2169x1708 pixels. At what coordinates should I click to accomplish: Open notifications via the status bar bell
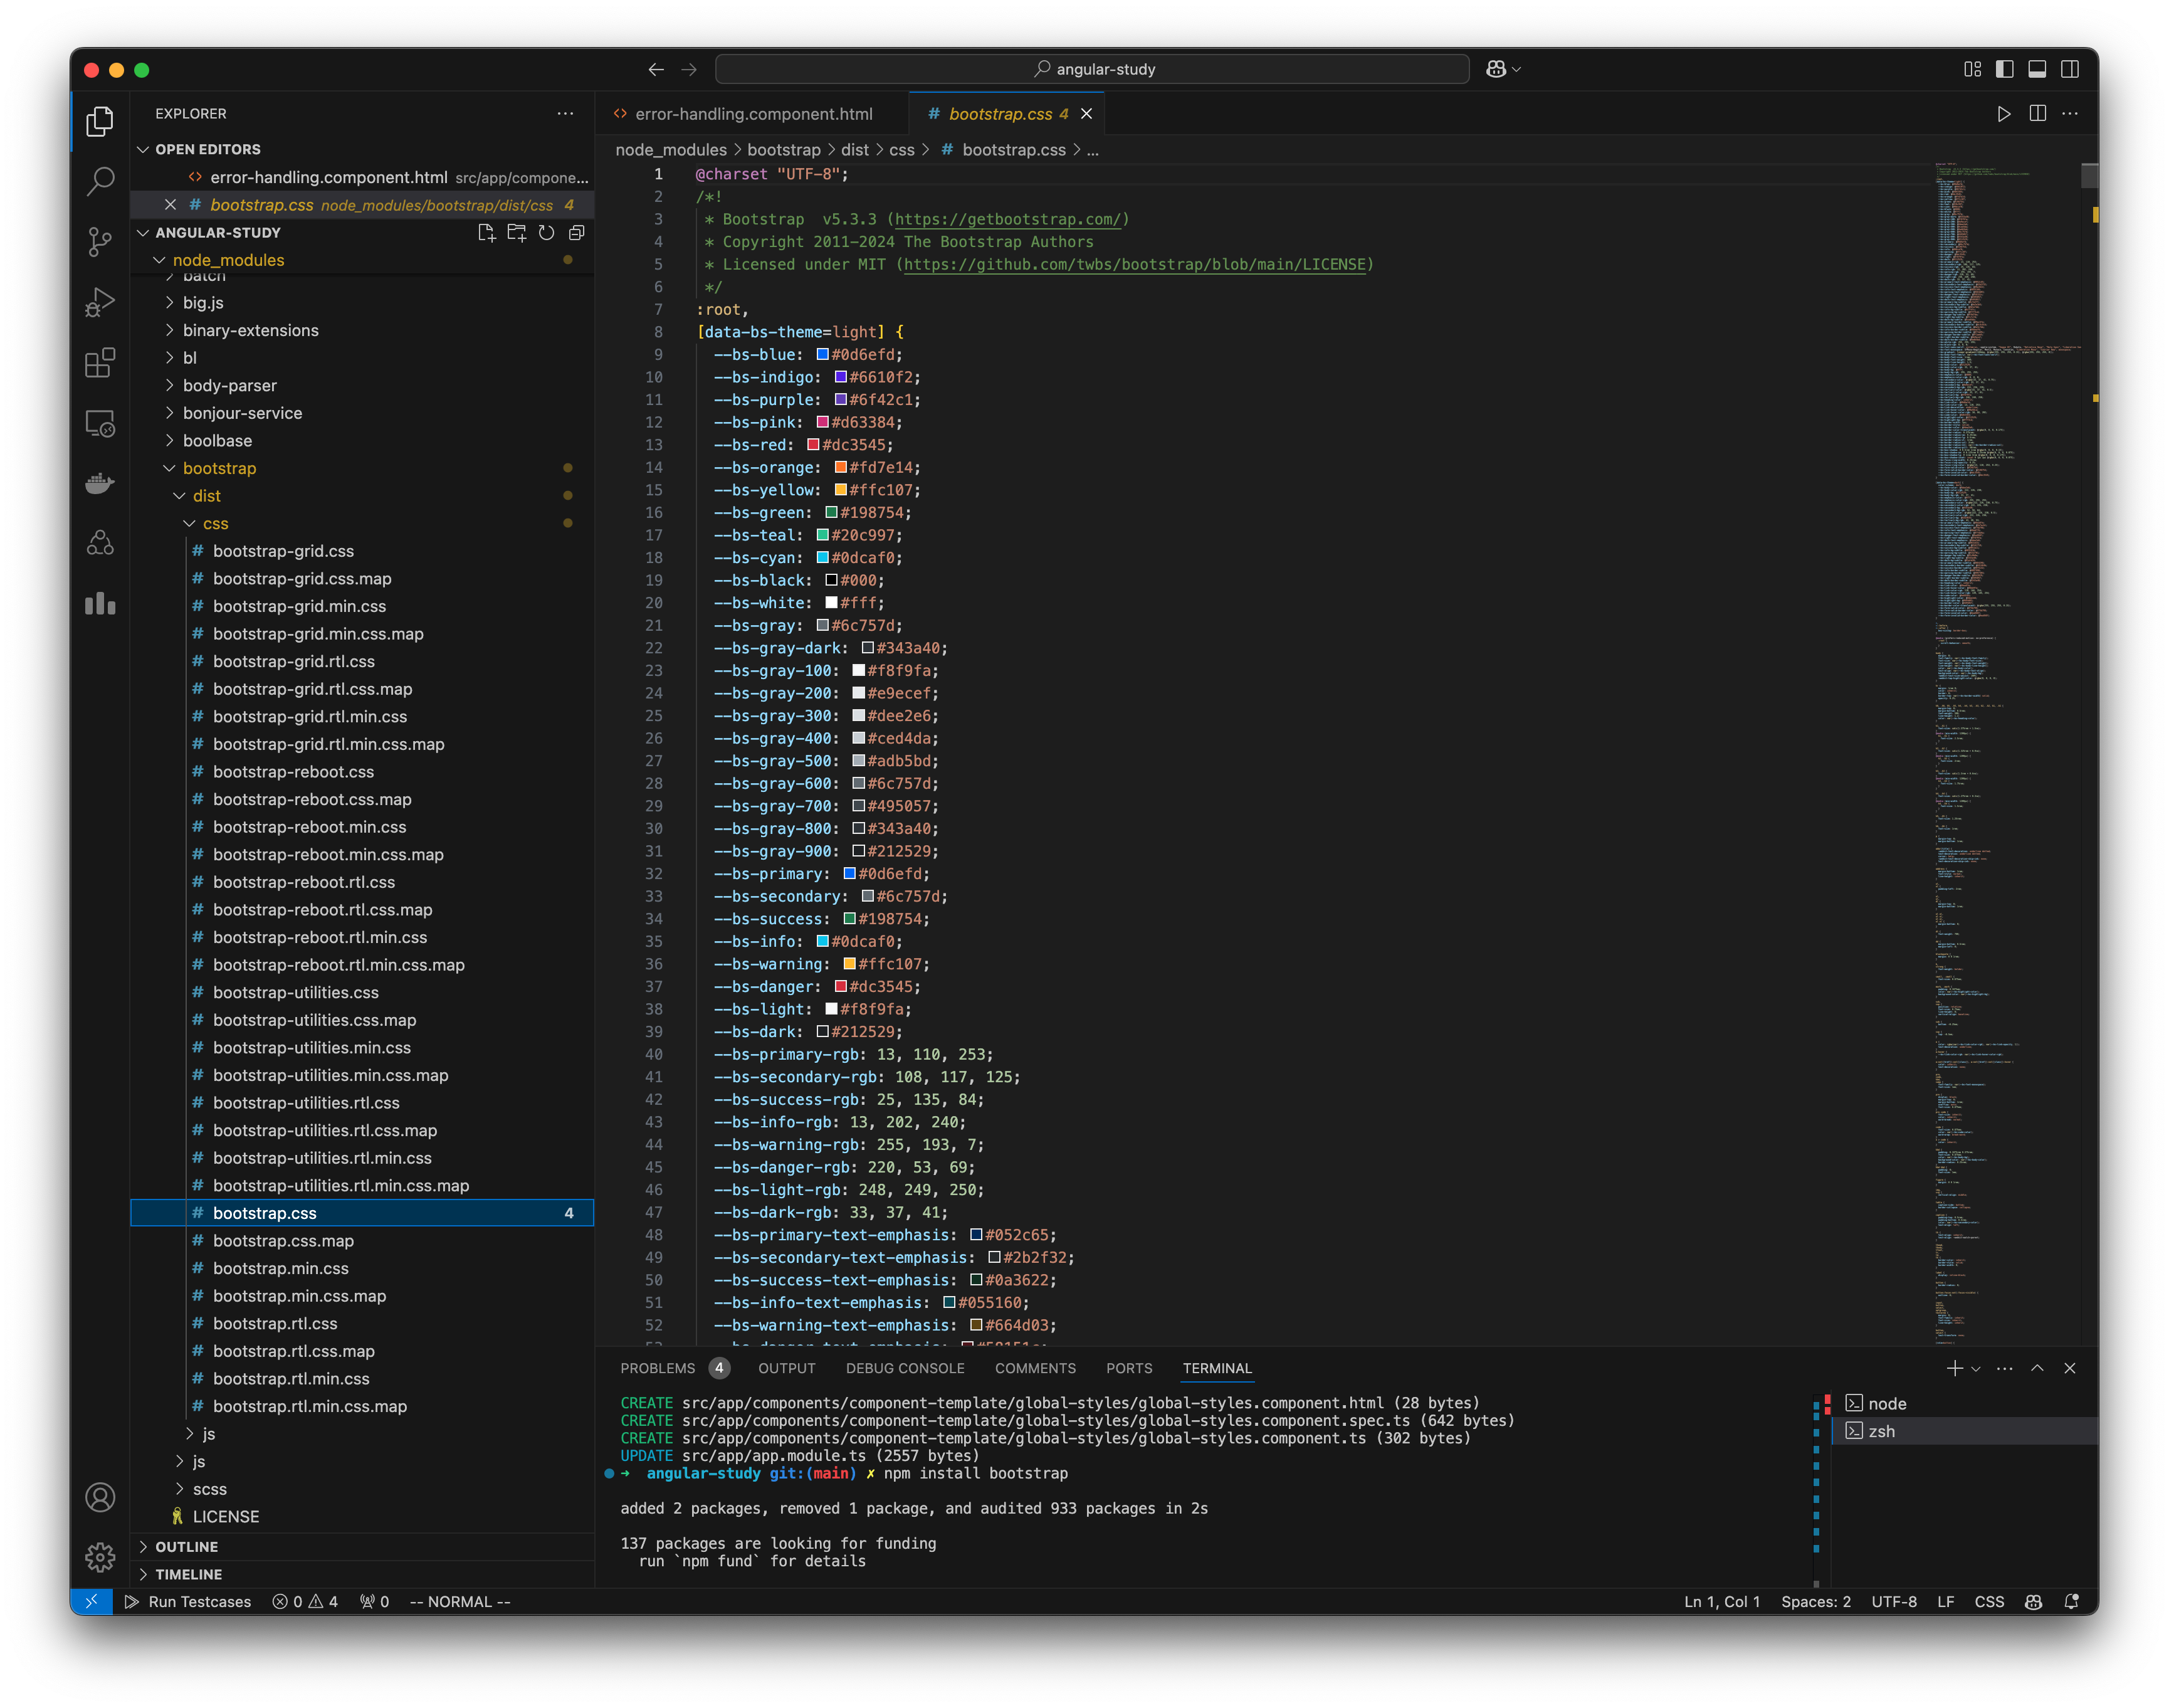click(2071, 1601)
